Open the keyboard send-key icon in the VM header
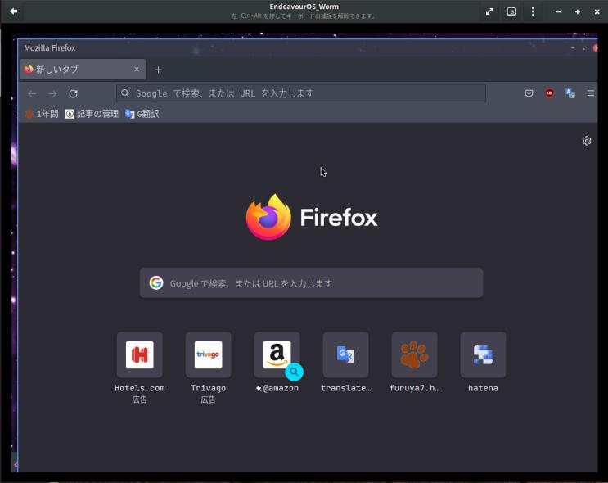 coord(511,11)
